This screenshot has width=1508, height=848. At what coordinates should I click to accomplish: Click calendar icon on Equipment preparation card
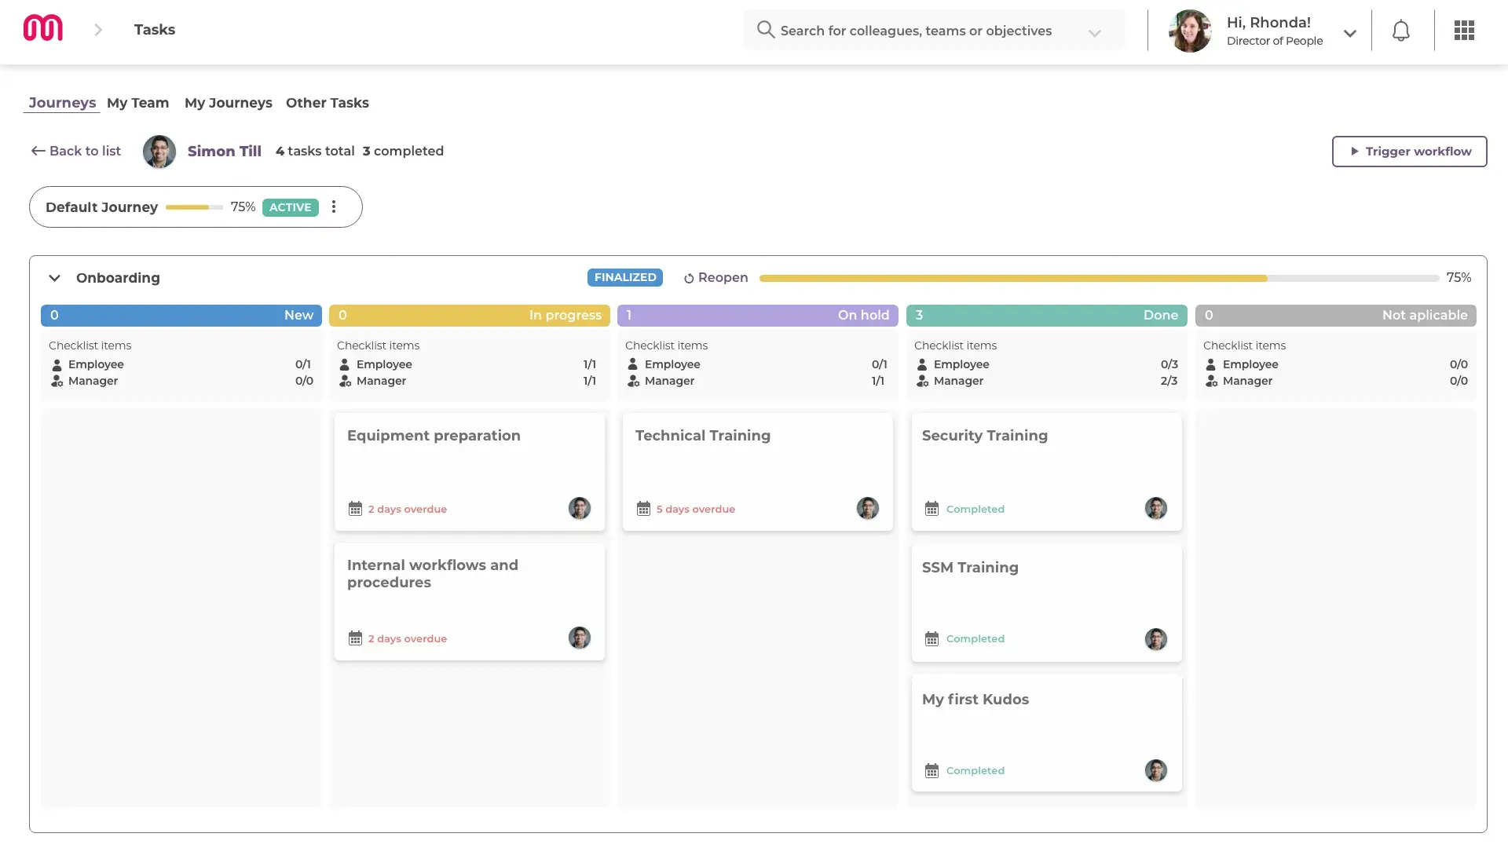(355, 509)
